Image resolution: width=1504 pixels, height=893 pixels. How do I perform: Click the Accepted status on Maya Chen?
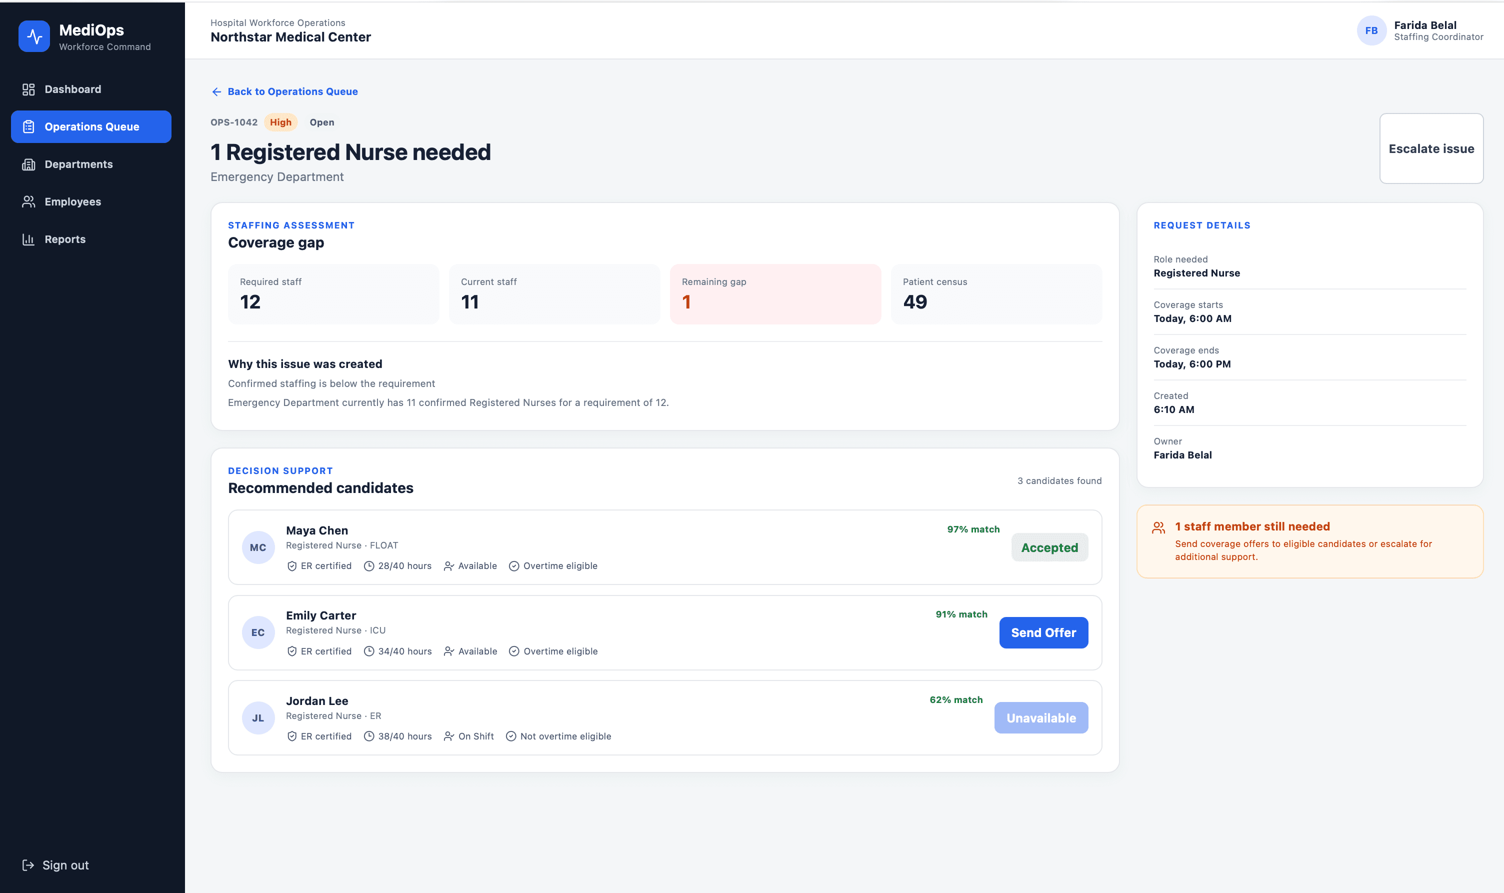(1049, 547)
